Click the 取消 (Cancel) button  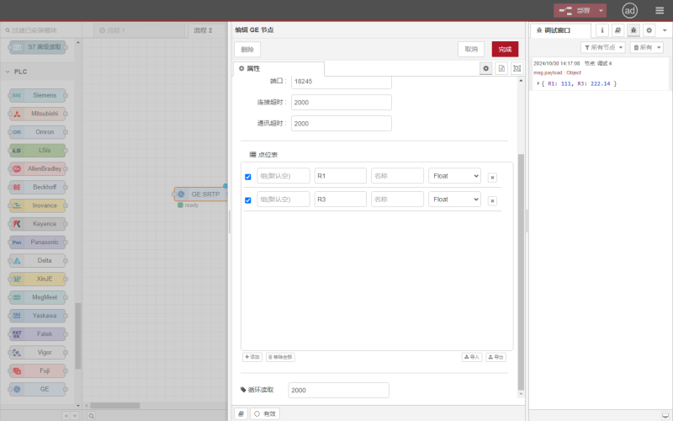pos(471,50)
